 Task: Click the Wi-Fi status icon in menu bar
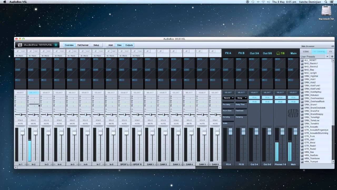tap(263, 2)
